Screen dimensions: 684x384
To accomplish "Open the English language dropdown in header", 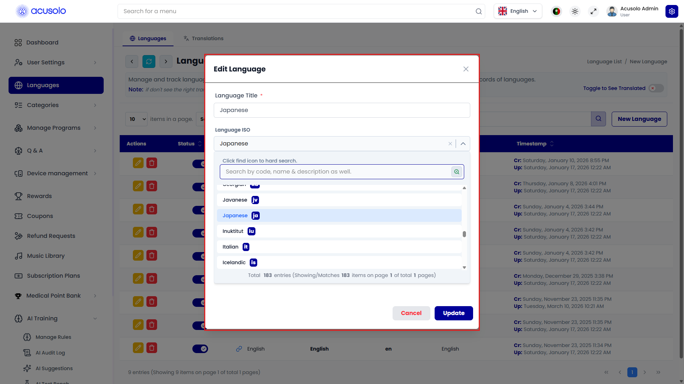I will (518, 11).
